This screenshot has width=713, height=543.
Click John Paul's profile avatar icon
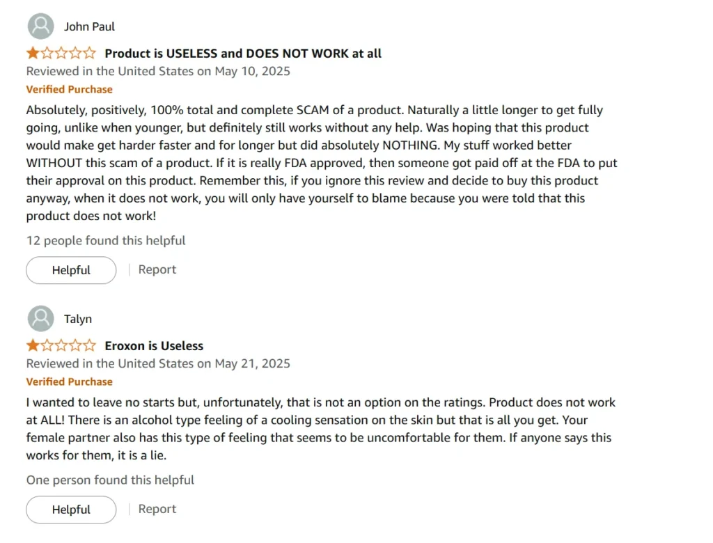(x=41, y=26)
